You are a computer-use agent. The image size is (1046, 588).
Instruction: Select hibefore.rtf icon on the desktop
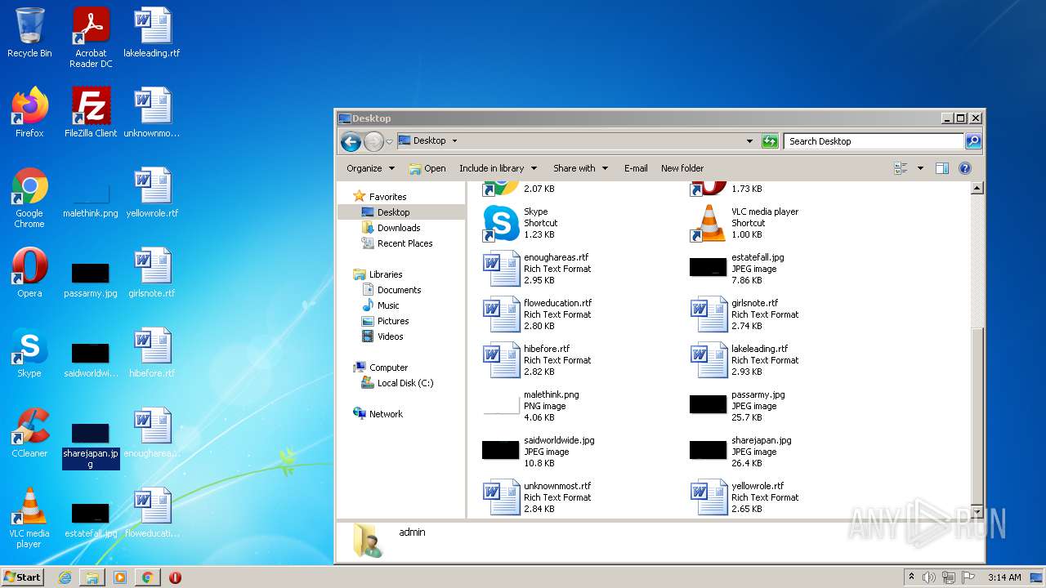(152, 353)
